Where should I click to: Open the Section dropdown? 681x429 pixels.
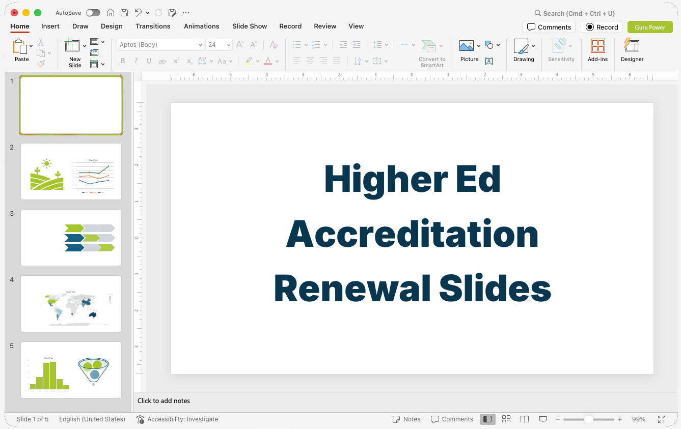97,64
